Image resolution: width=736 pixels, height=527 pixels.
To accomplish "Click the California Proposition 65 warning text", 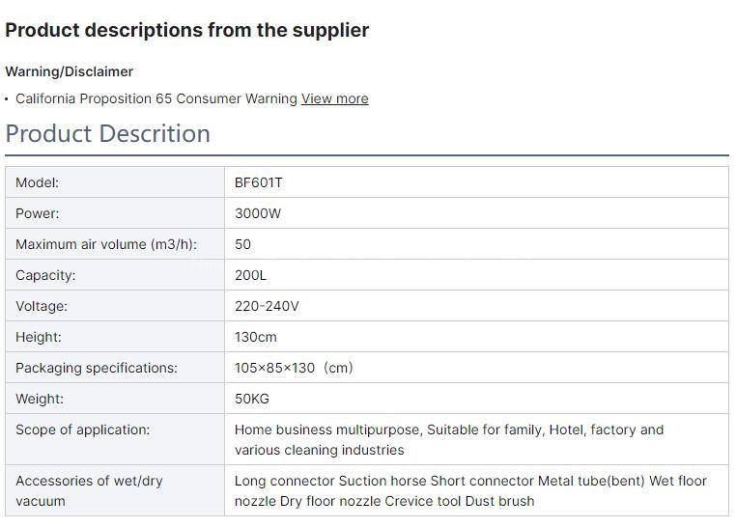I will tap(156, 98).
